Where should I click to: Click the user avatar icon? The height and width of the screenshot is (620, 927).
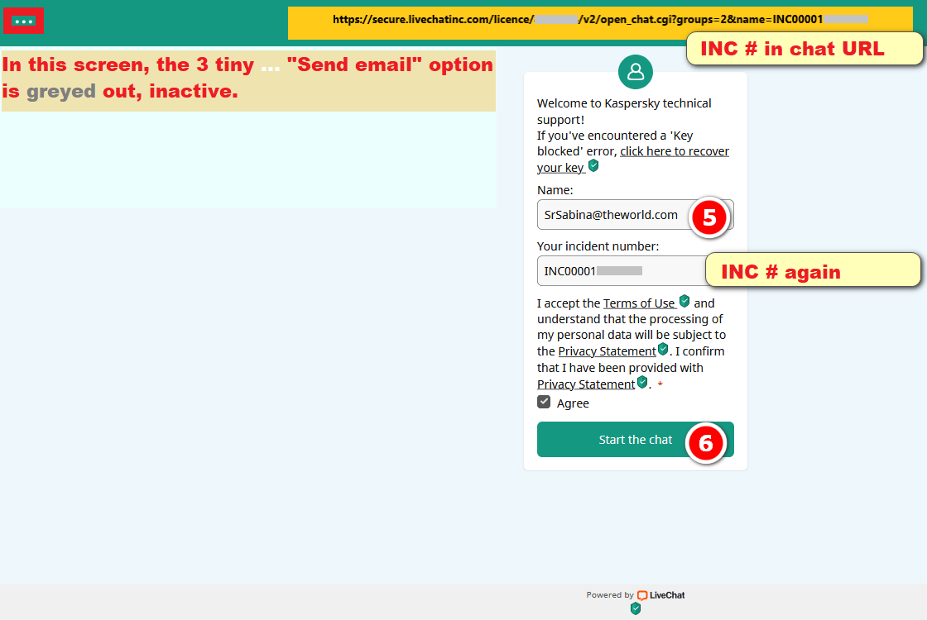click(636, 72)
